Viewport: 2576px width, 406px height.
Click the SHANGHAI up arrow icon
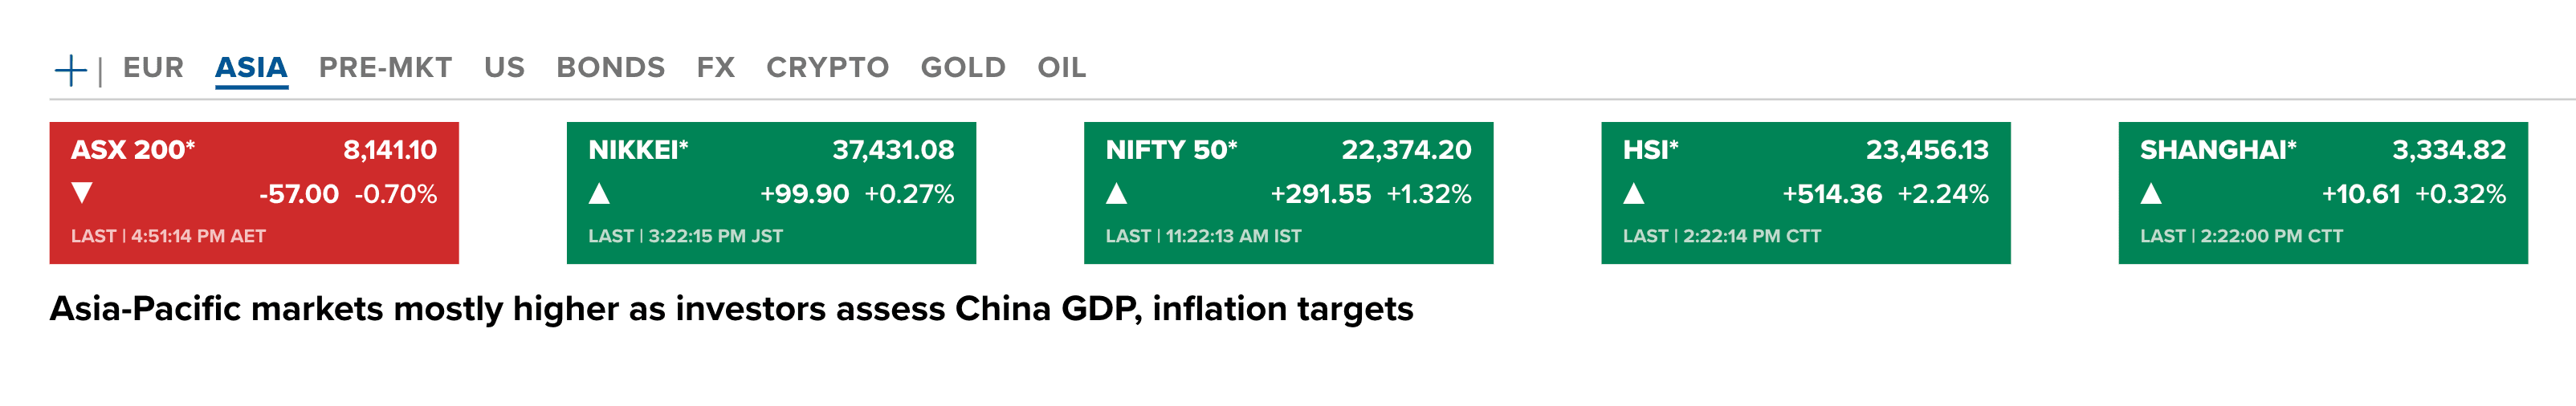(x=2150, y=193)
